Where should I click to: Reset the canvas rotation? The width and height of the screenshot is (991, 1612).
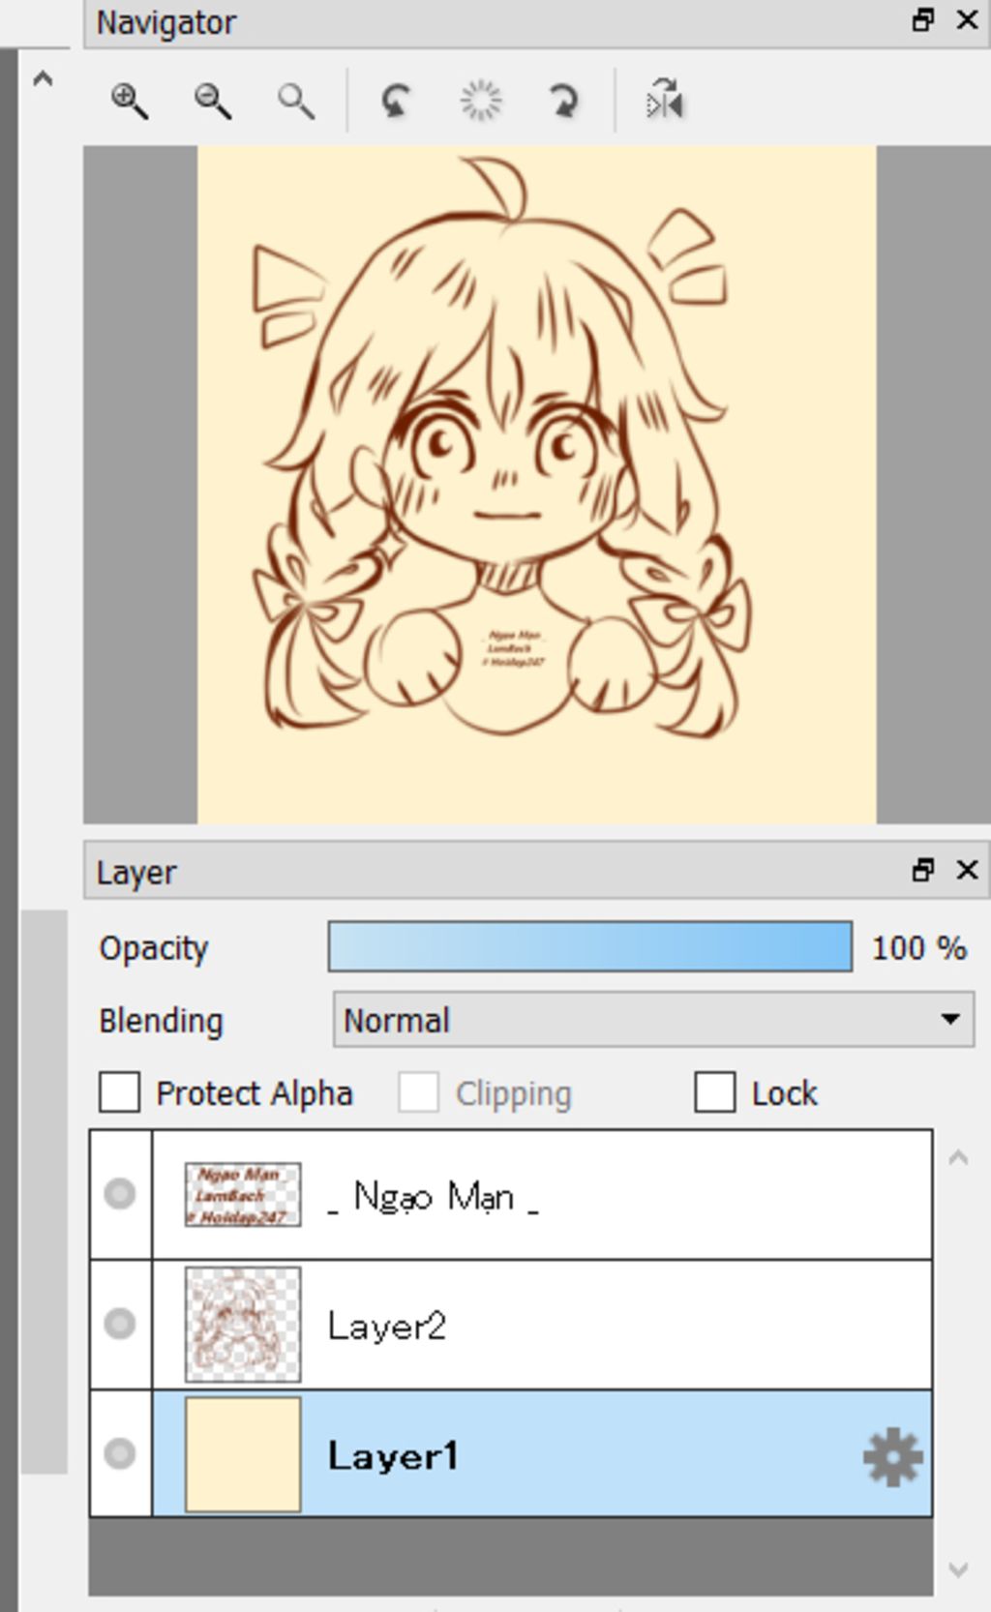tap(481, 101)
